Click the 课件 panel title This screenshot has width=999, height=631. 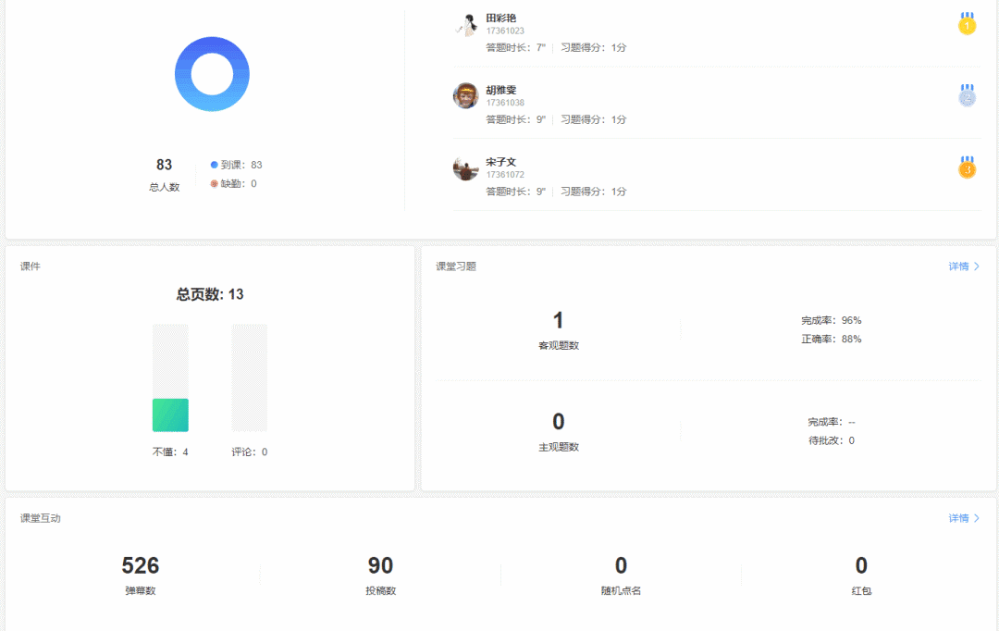pos(30,266)
